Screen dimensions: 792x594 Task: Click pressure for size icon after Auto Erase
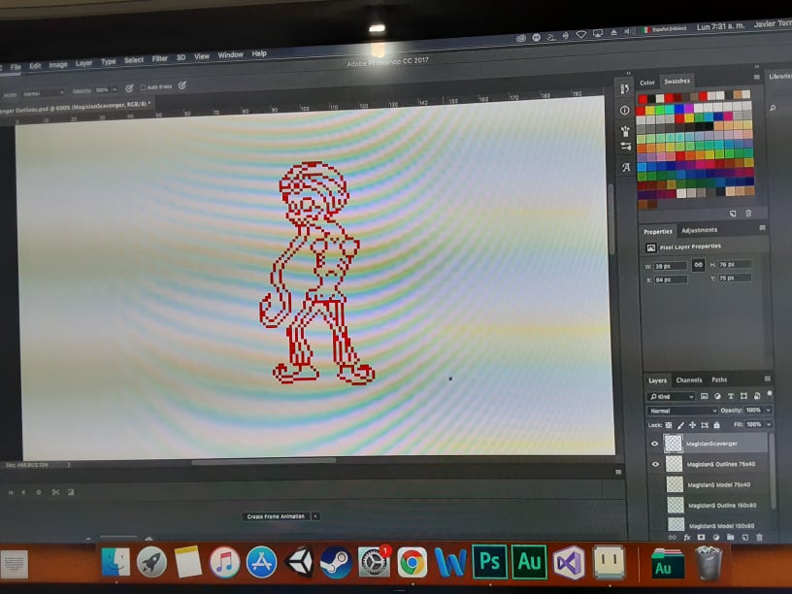tap(182, 85)
